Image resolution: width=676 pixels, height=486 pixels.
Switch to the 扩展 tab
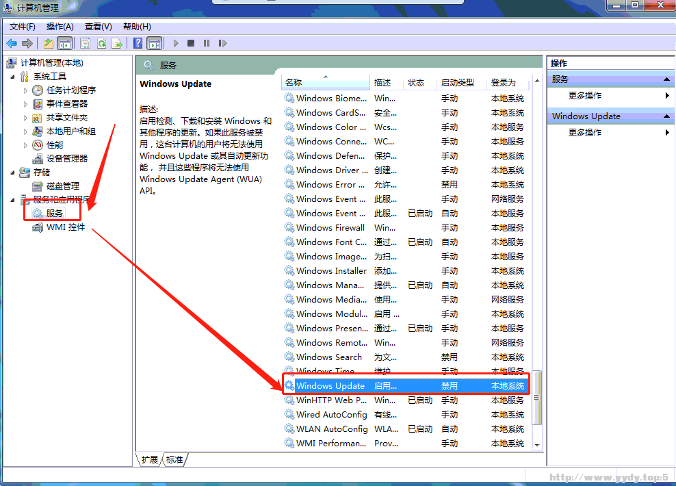(150, 460)
